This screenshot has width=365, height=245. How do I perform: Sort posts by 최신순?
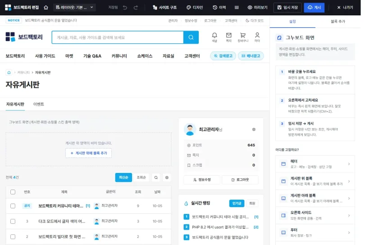[123, 177]
